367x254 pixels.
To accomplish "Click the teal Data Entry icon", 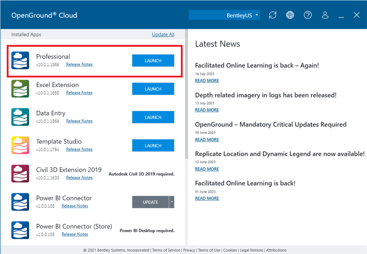I will click(x=20, y=117).
